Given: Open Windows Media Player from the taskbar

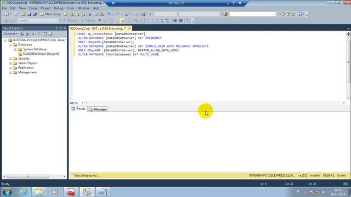Looking at the screenshot, I should click(x=55, y=192).
